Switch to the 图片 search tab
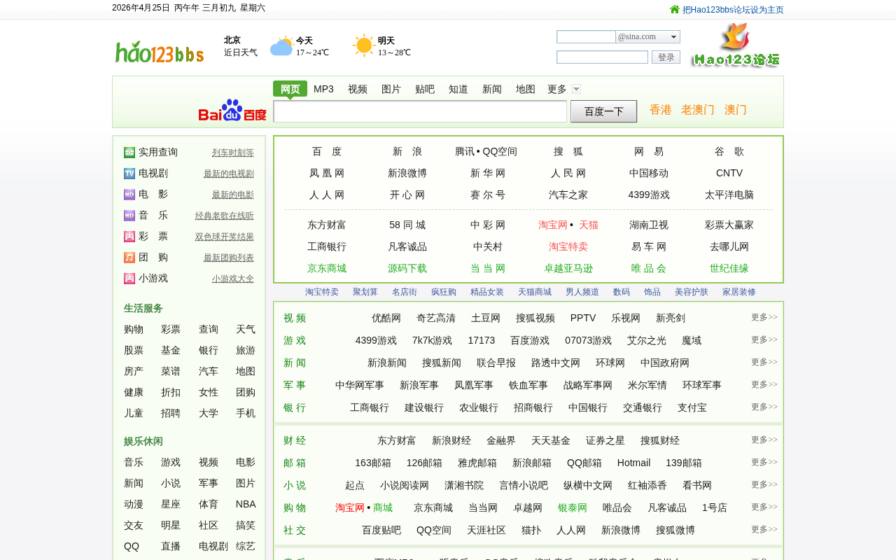This screenshot has height=560, width=896. (391, 89)
